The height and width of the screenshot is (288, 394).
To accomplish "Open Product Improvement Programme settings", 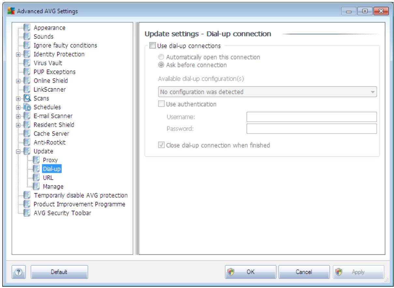I will point(80,204).
